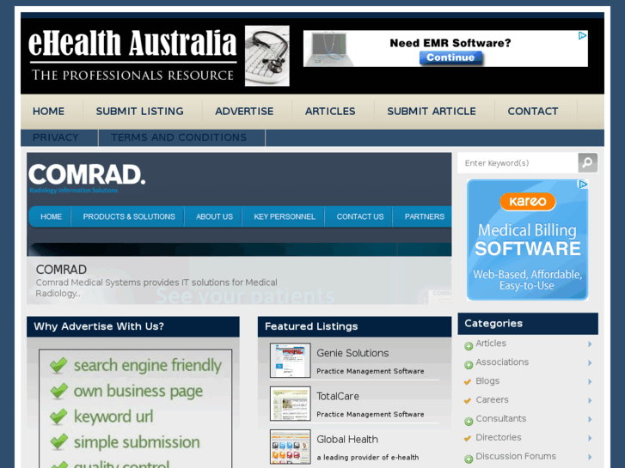Click 'Need EMR Software?' ad text
The width and height of the screenshot is (625, 468).
click(450, 43)
